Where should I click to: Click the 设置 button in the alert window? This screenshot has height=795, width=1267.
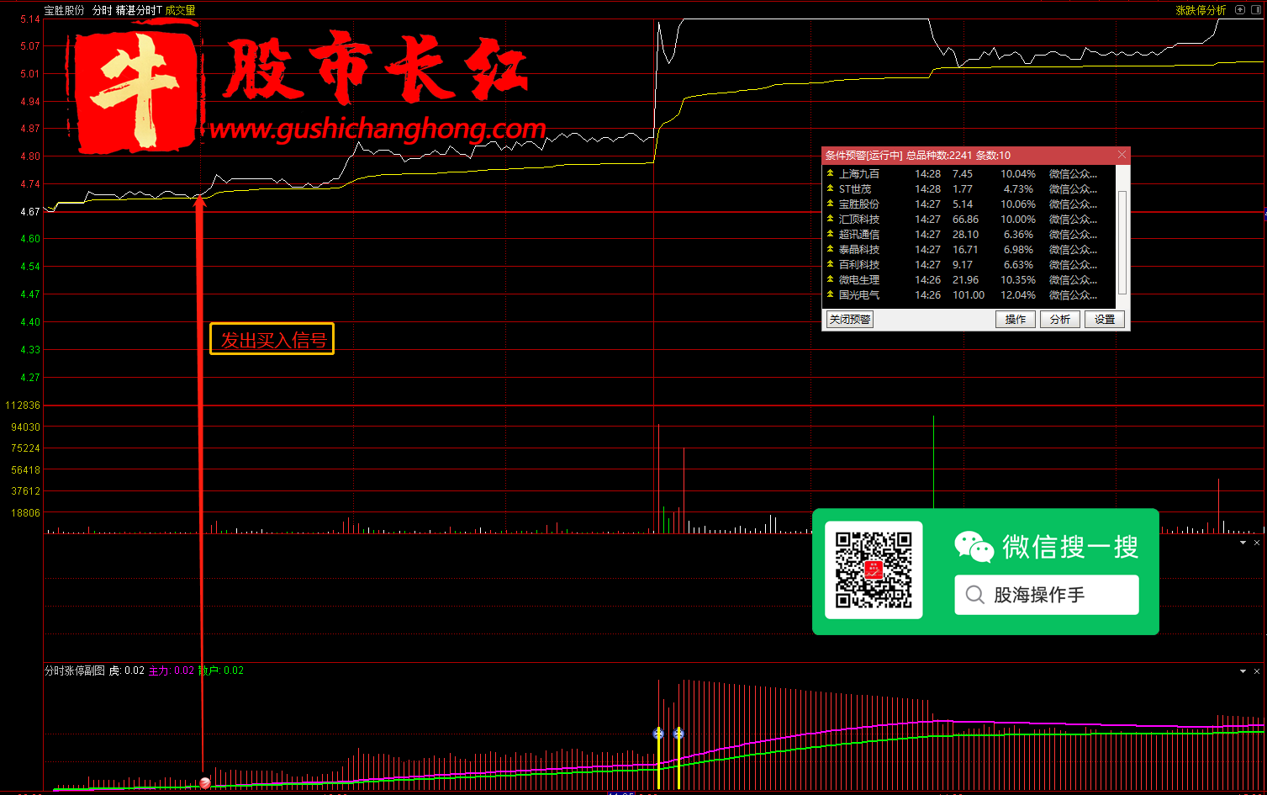click(x=1105, y=320)
